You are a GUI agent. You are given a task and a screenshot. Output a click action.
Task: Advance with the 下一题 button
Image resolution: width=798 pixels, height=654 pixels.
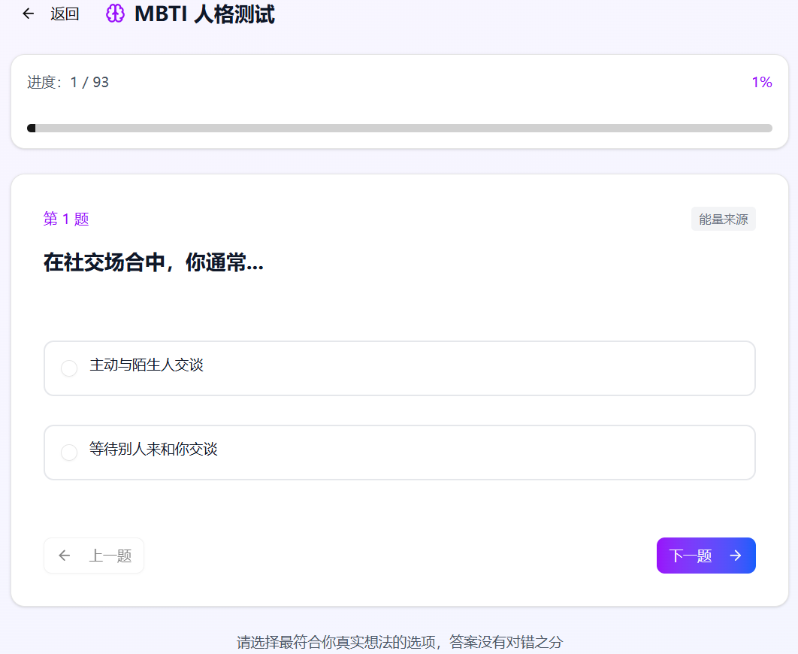[x=706, y=556]
